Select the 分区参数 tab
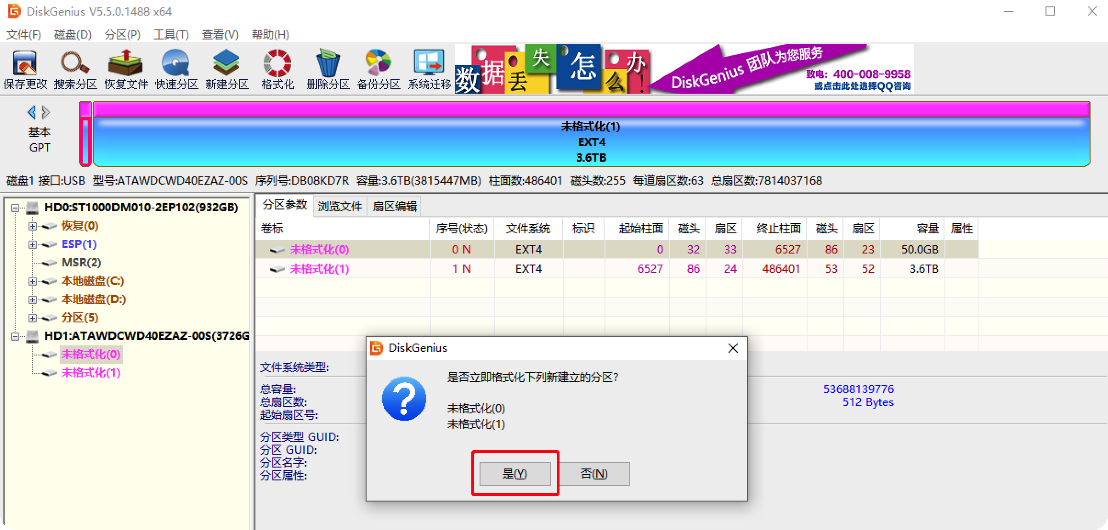1108x530 pixels. (x=284, y=205)
